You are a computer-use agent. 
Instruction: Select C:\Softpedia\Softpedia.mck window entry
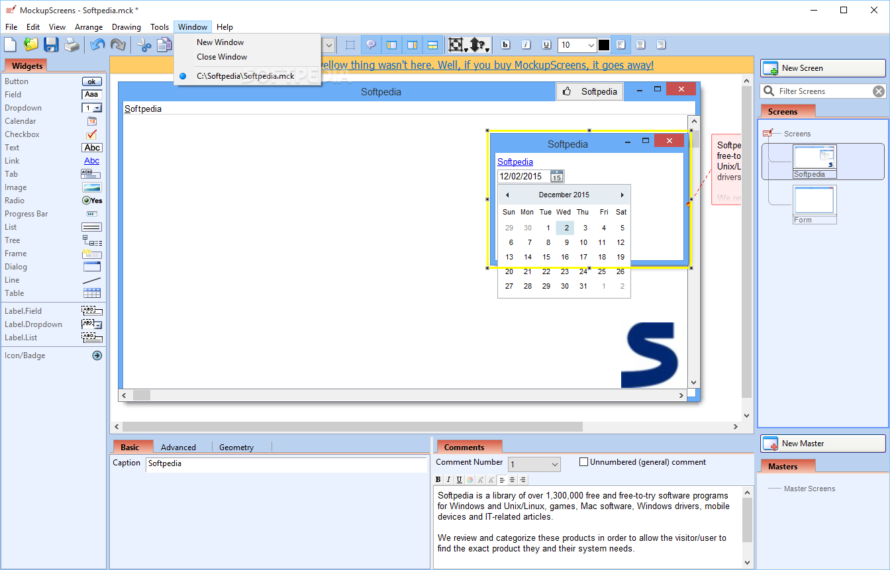click(x=247, y=76)
